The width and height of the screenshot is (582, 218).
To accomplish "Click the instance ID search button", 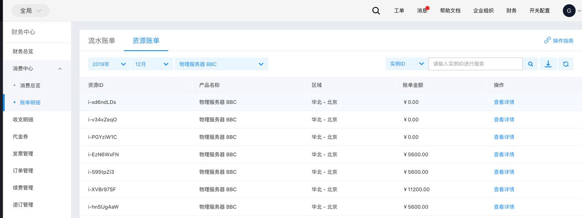I will 531,64.
